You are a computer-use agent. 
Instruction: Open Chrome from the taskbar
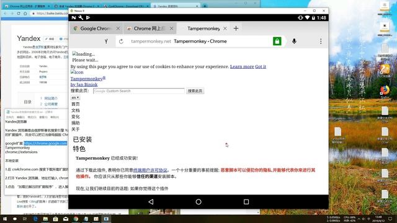click(x=76, y=219)
